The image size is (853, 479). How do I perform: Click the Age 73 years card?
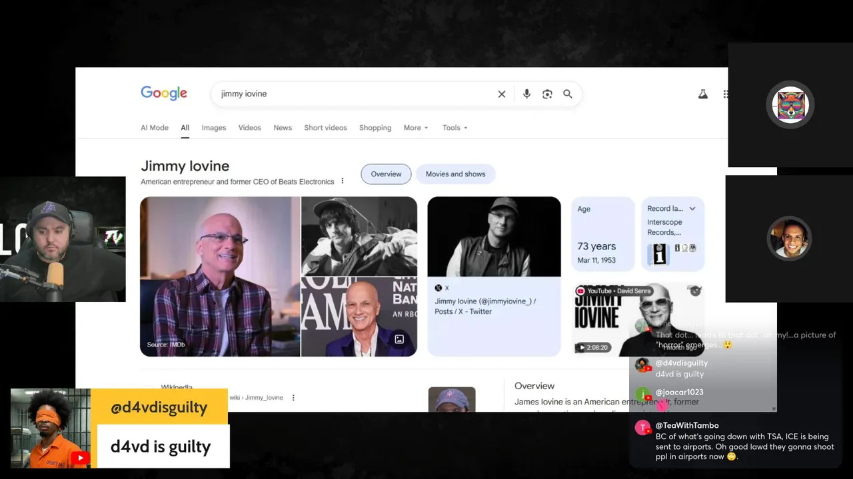(x=602, y=234)
